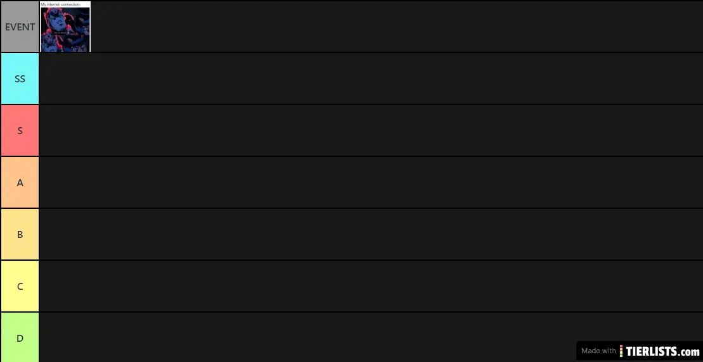The height and width of the screenshot is (362, 703).
Task: Select the orange A tier label
Action: click(x=20, y=182)
